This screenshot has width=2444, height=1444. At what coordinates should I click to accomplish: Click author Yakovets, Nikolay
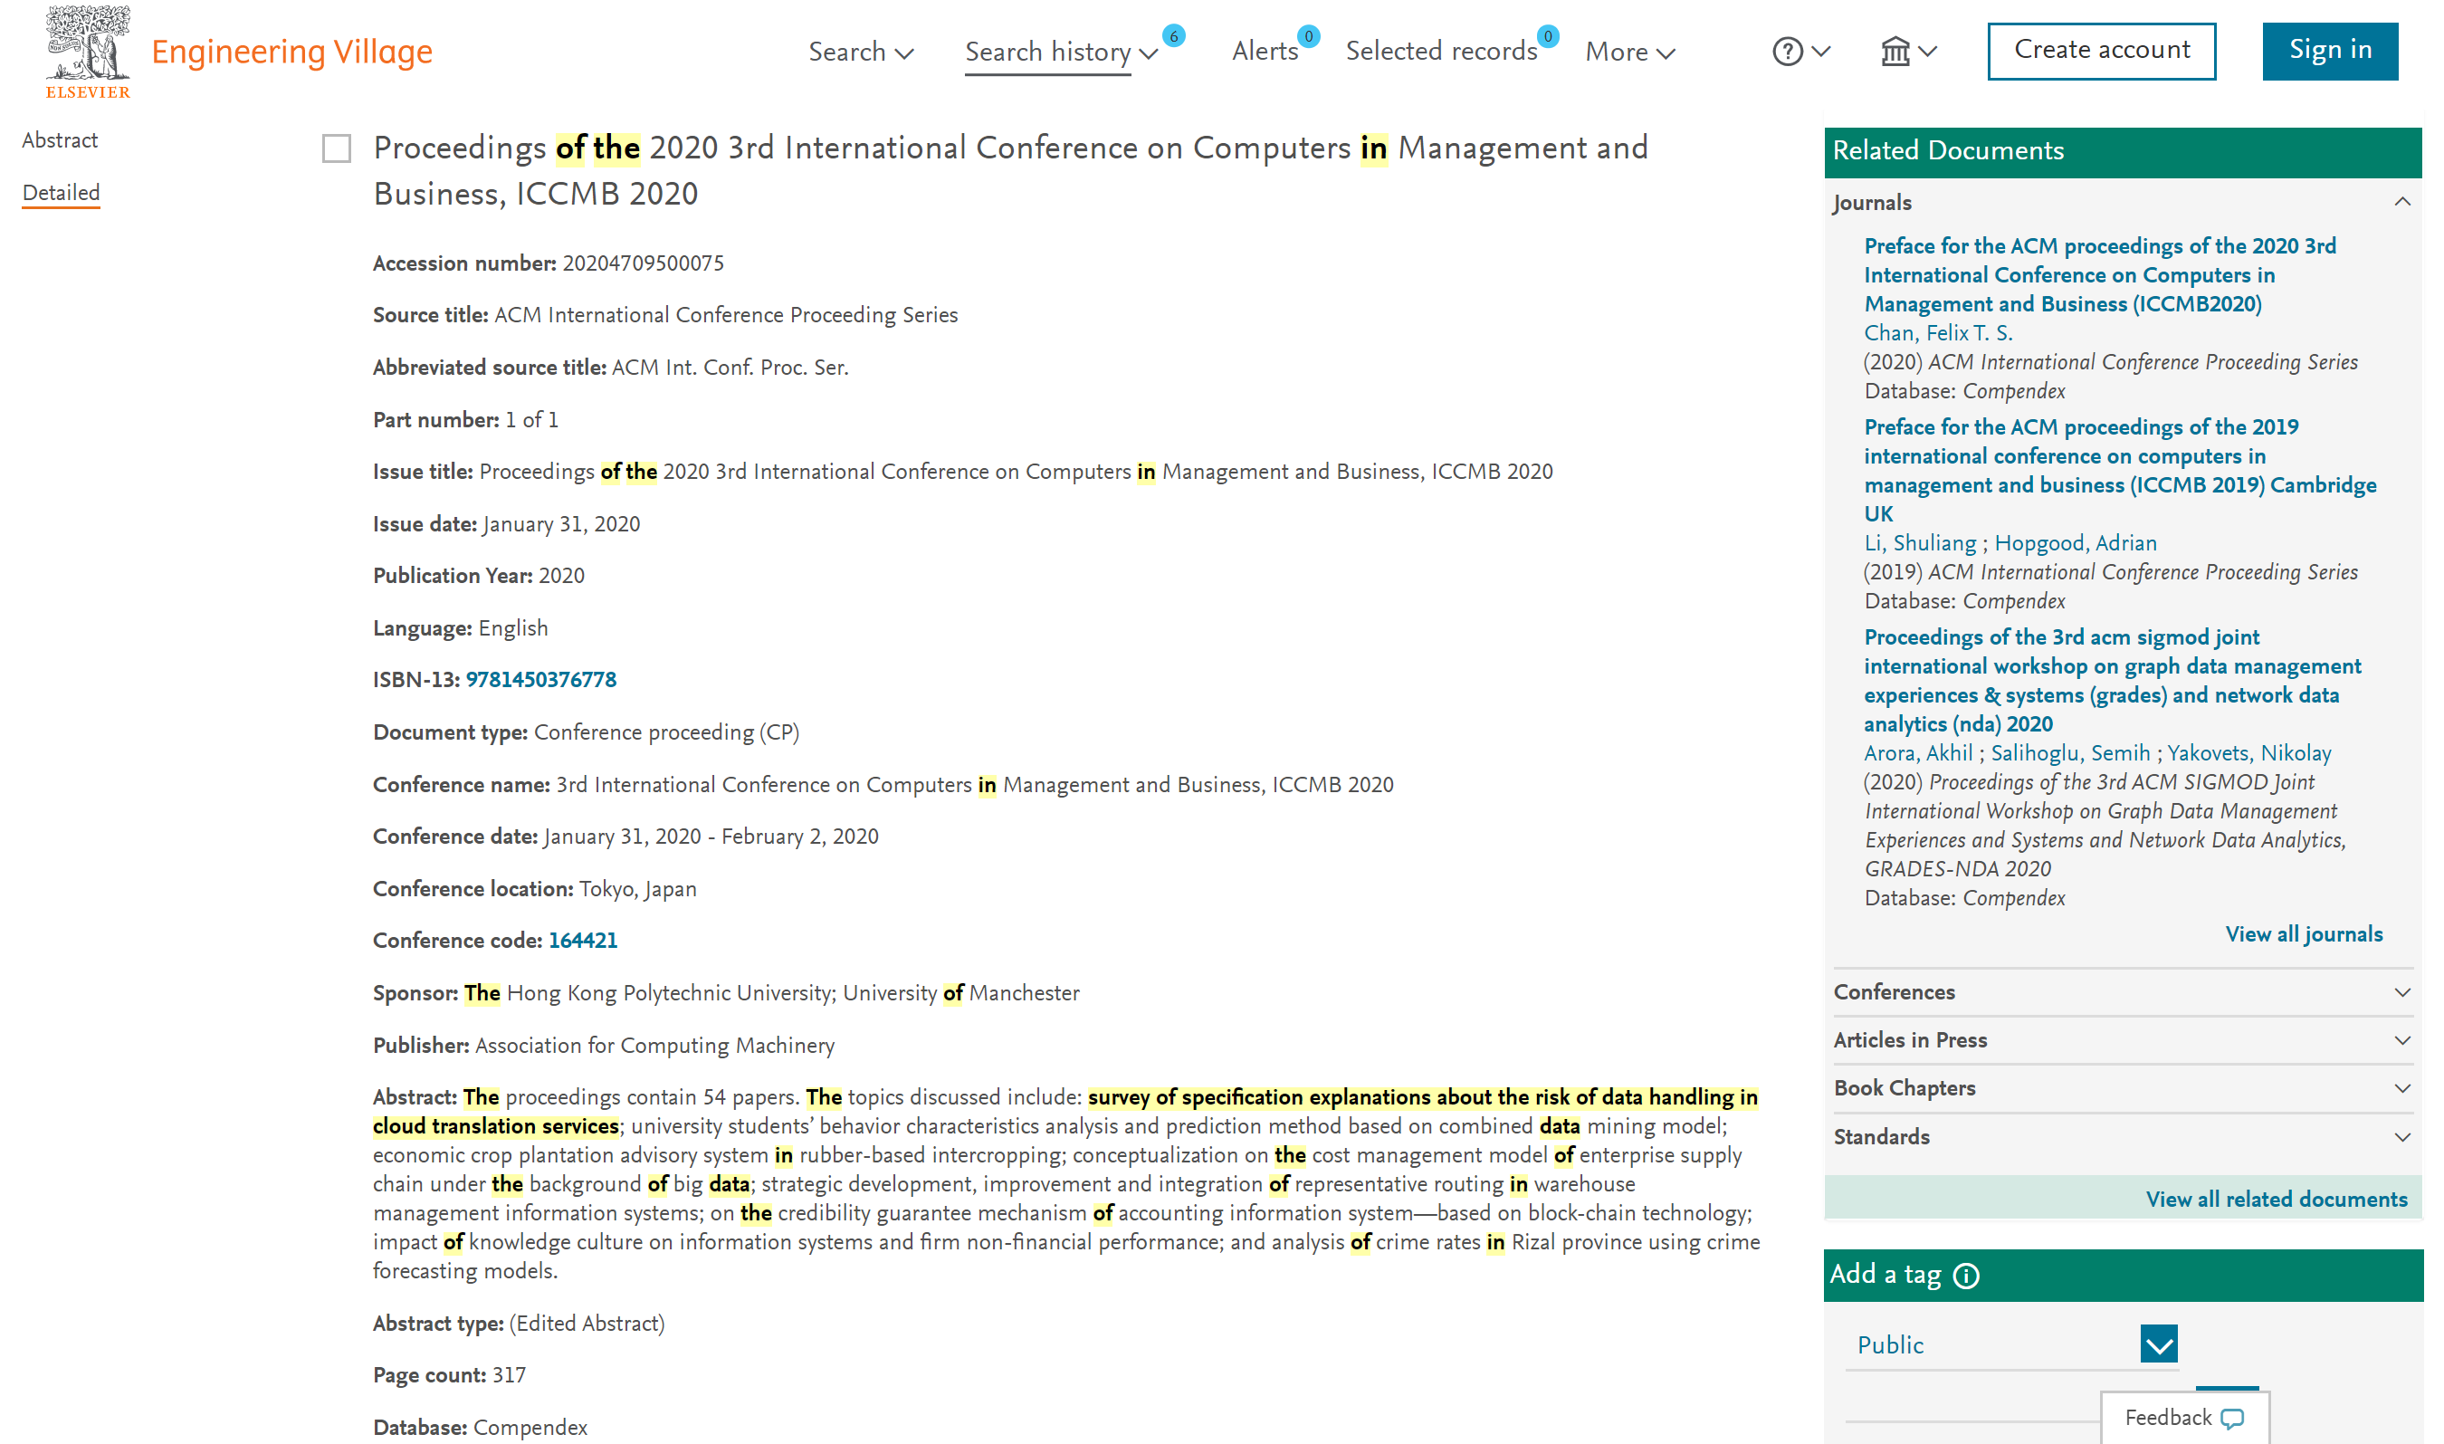coord(2249,754)
